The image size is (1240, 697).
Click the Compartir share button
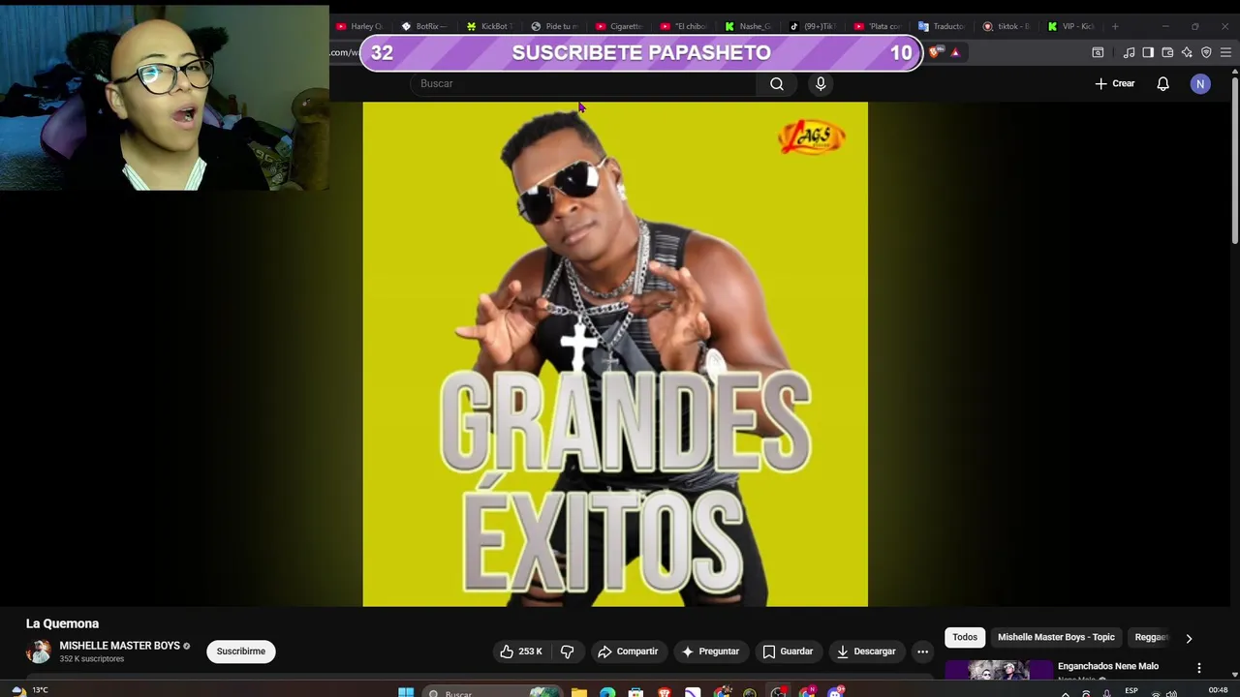coord(628,652)
